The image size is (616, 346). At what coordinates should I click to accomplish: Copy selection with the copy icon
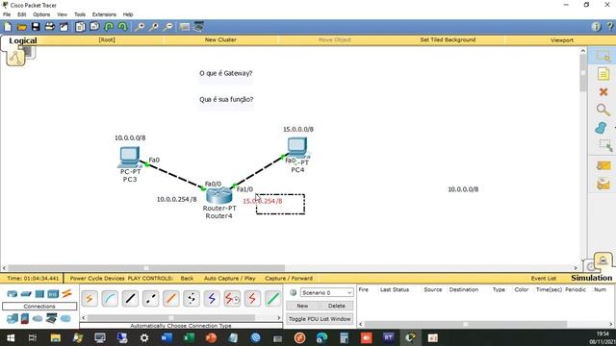80,27
